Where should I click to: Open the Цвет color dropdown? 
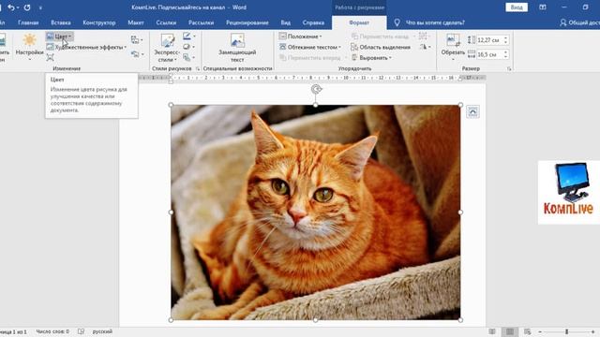[59, 37]
